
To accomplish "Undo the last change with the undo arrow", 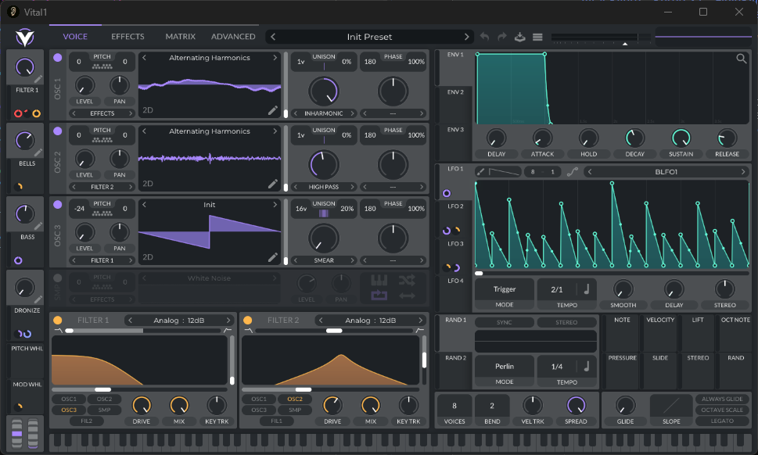I will pos(484,37).
